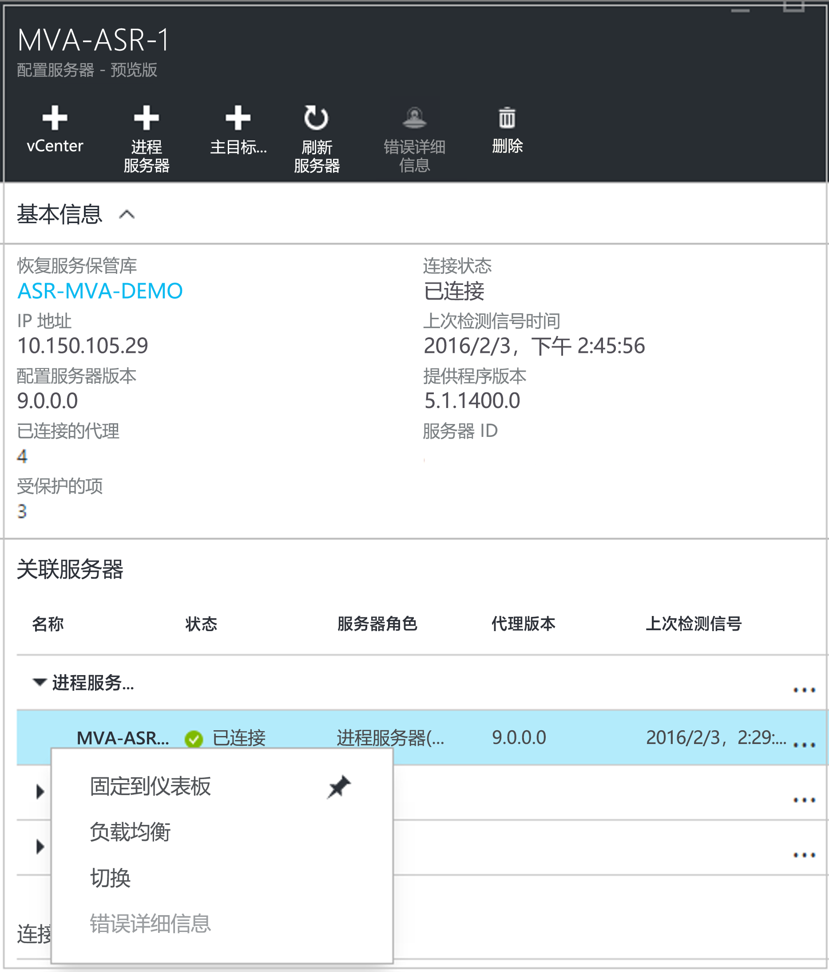
Task: Expand the last collapsed server group
Action: coord(40,847)
